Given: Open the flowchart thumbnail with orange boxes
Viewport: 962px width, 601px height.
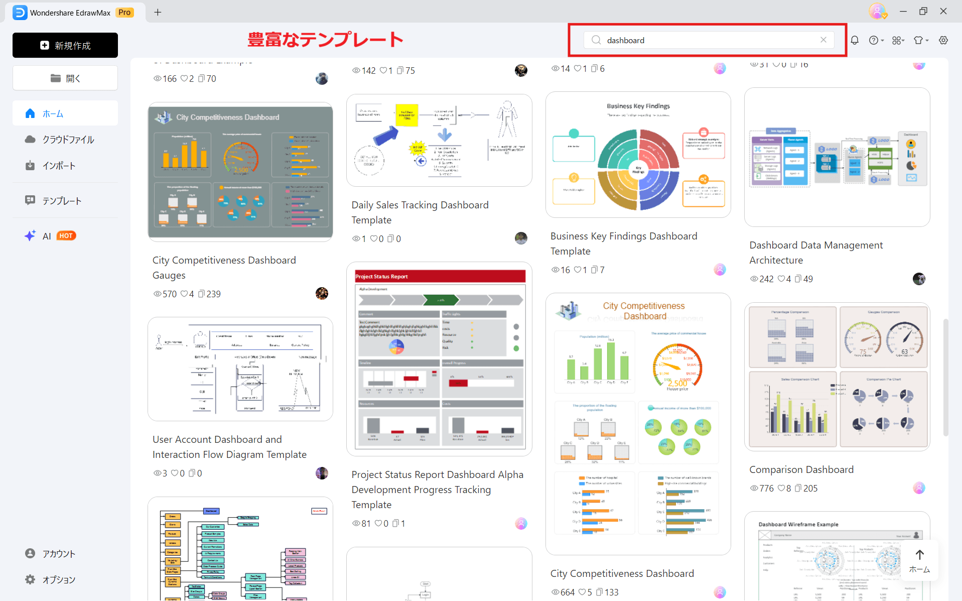Looking at the screenshot, I should pyautogui.click(x=240, y=549).
